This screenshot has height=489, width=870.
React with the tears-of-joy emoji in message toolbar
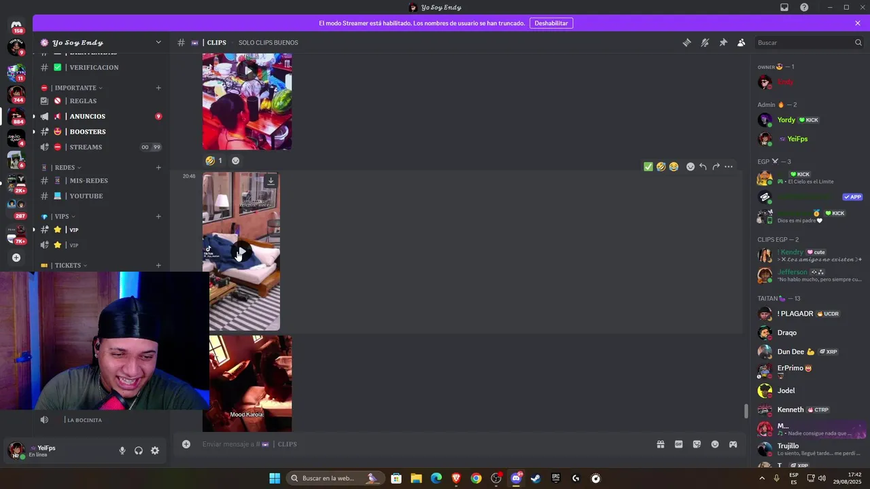[674, 166]
